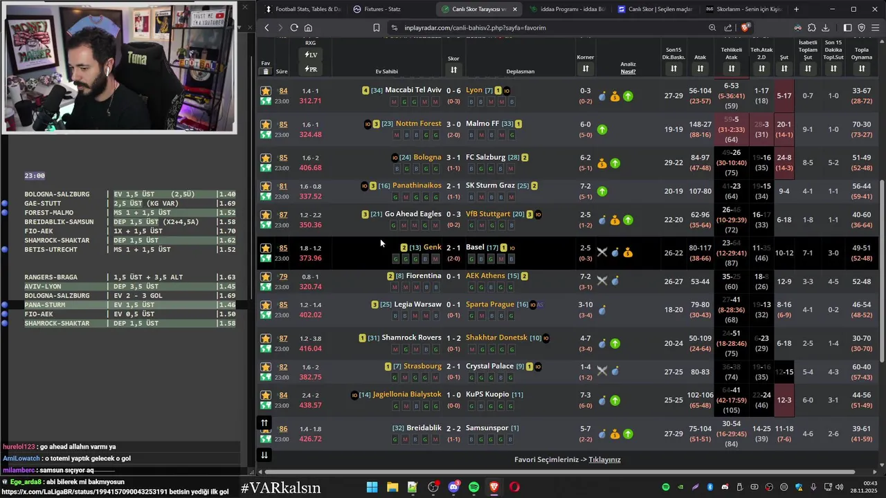886x498 pixels.
Task: Toggle the star for Legia Warsaw match
Action: (265, 304)
